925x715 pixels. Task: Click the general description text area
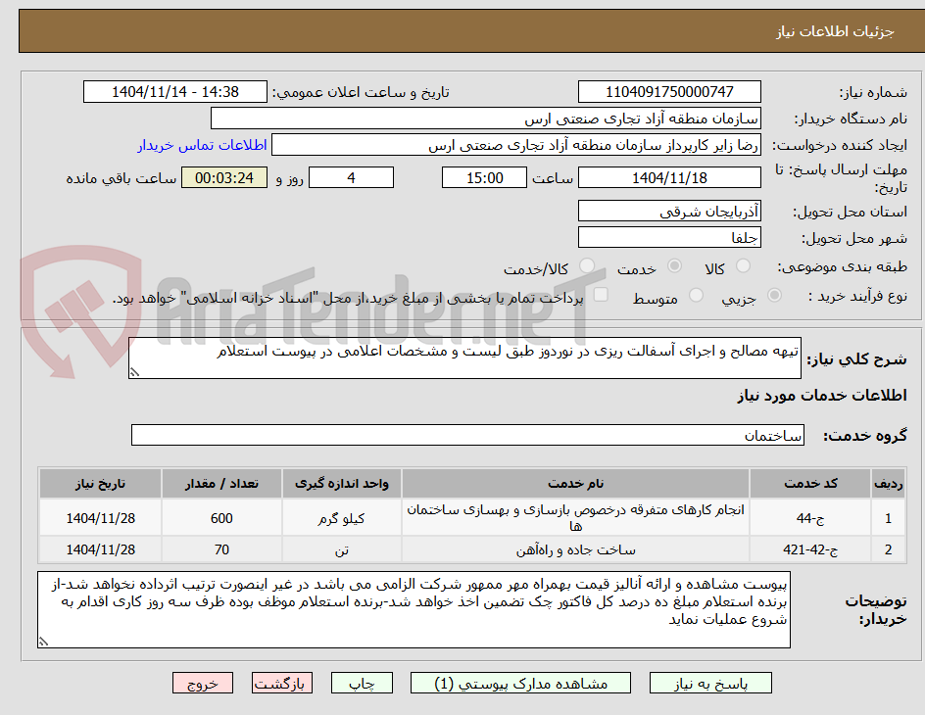tap(464, 358)
